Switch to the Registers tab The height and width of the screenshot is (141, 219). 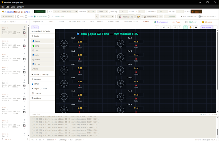[x=38, y=22]
